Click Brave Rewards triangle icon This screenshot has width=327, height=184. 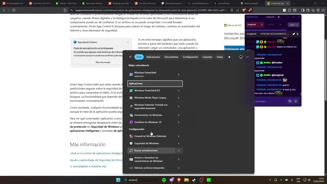[250, 10]
